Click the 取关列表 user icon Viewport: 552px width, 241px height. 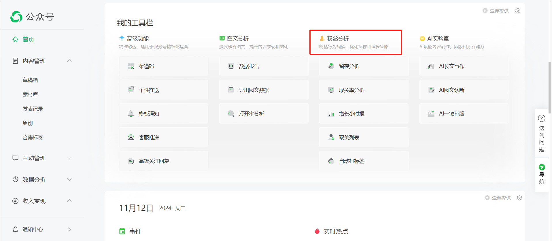point(331,137)
